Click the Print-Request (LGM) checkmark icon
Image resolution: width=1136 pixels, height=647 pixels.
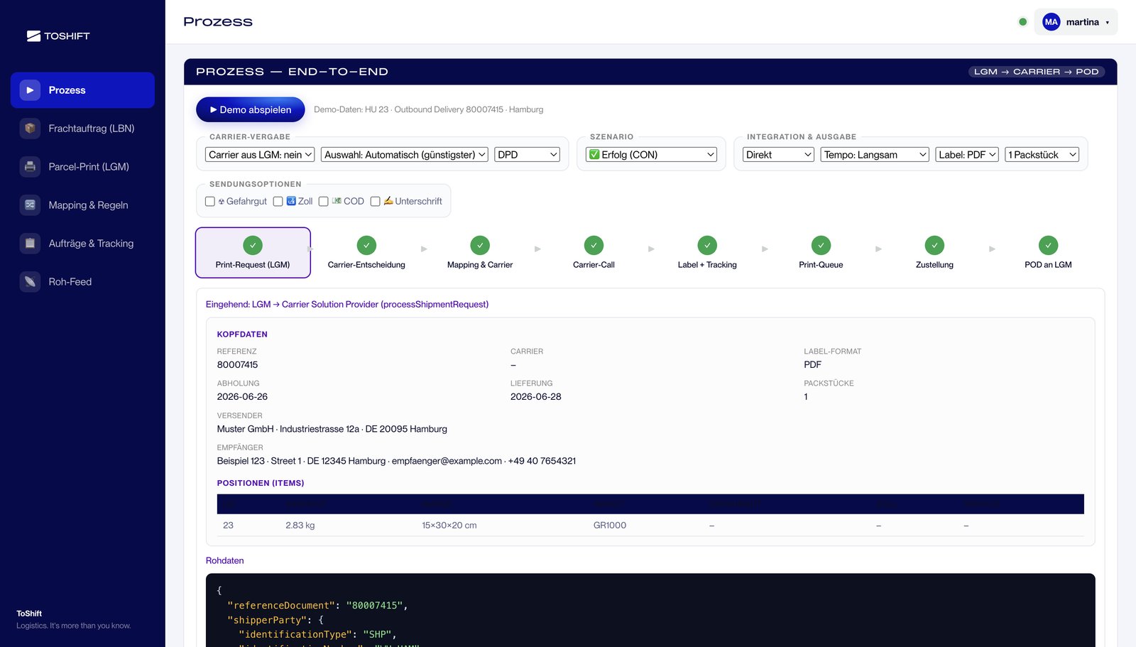point(253,245)
